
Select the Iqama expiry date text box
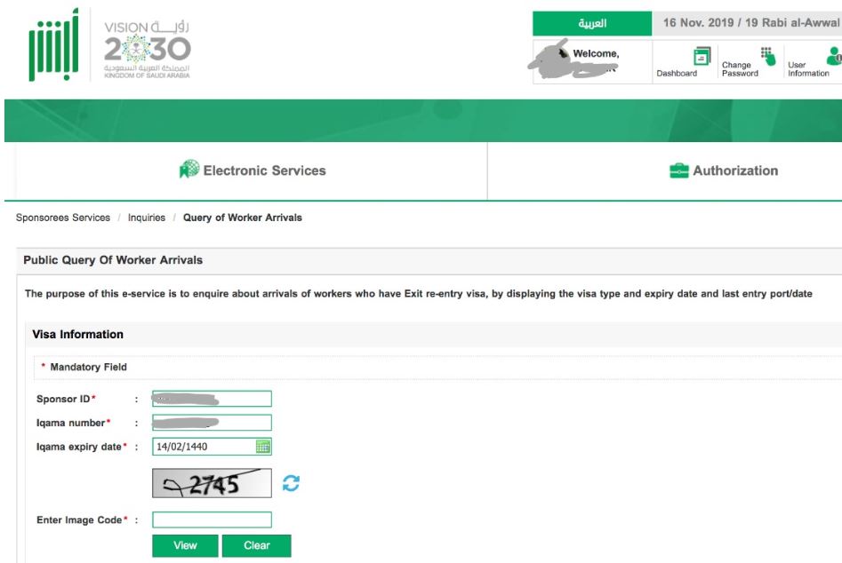(203, 447)
